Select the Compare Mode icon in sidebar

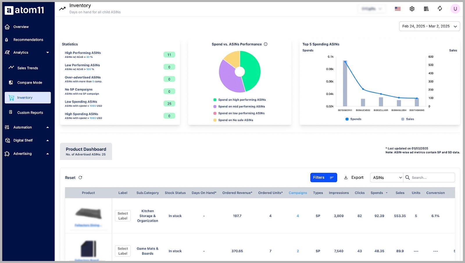(10, 82)
